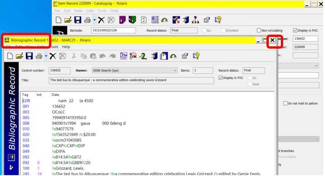
Task: Toggle ILL checkbox in Item Record window
Action: point(204,31)
